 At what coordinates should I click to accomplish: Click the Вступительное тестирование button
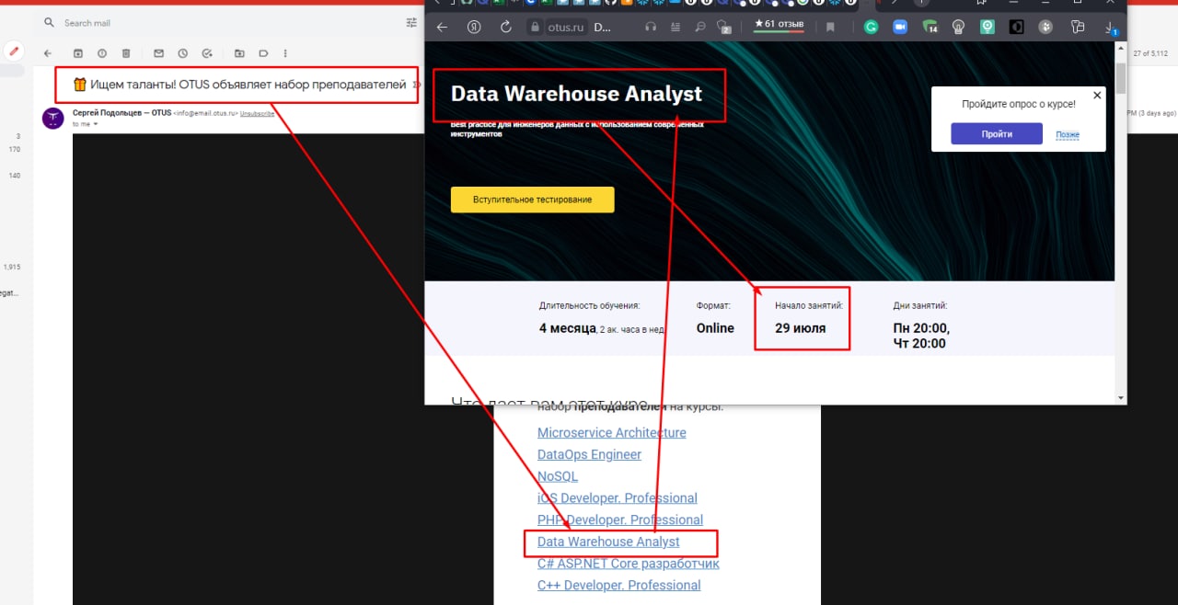coord(532,200)
